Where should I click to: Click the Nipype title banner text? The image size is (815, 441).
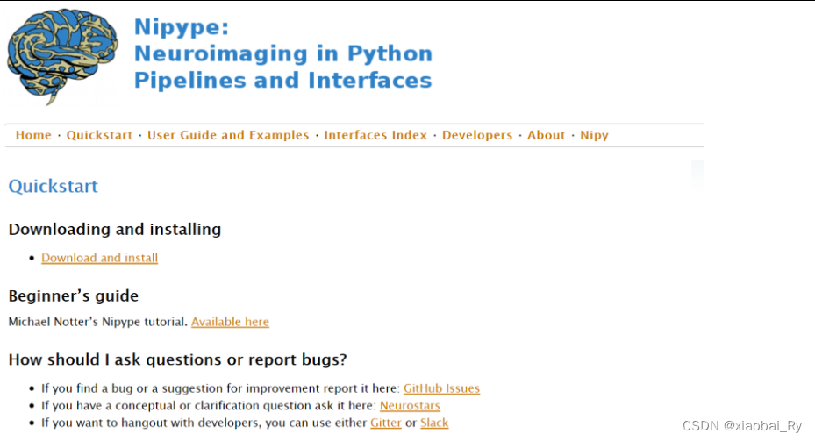click(x=282, y=53)
